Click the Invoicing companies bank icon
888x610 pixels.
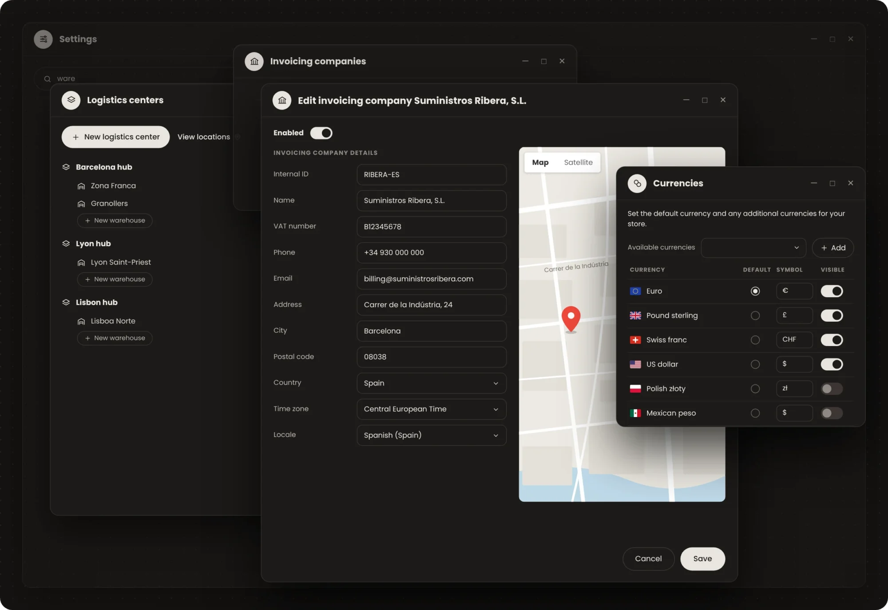(x=254, y=61)
